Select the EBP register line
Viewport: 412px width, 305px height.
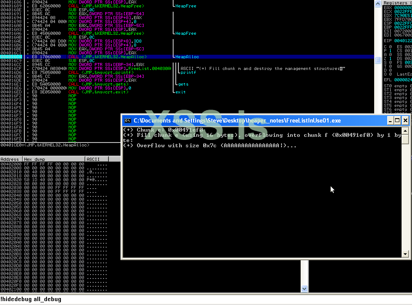click(398, 27)
